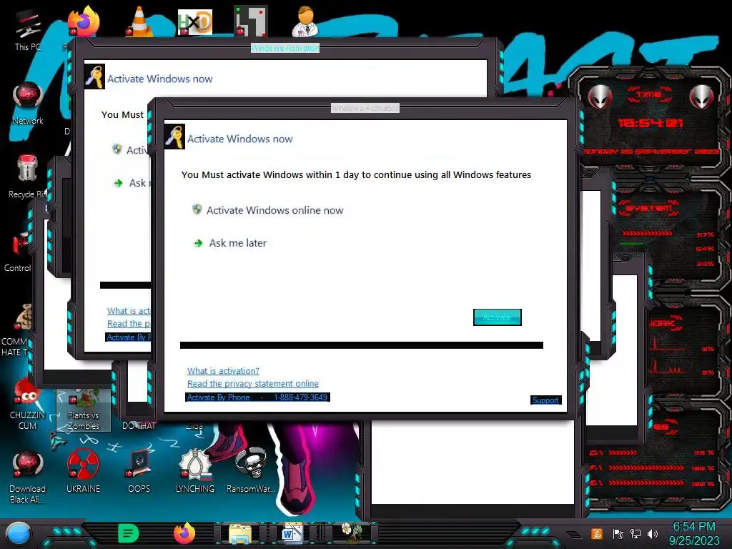Open Read the privacy statement online link

coord(253,384)
